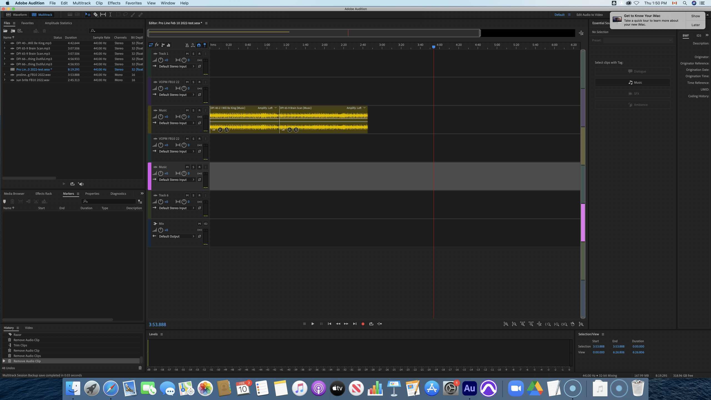This screenshot has width=711, height=400.
Task: Enable snapping with the magnet icon
Action: 199,45
